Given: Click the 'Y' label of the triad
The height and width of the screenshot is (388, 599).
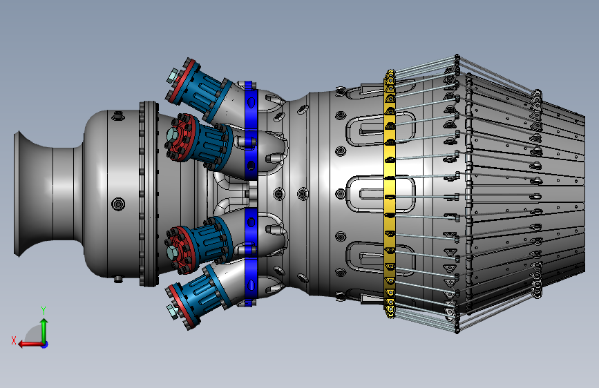Looking at the screenshot, I should (44, 311).
